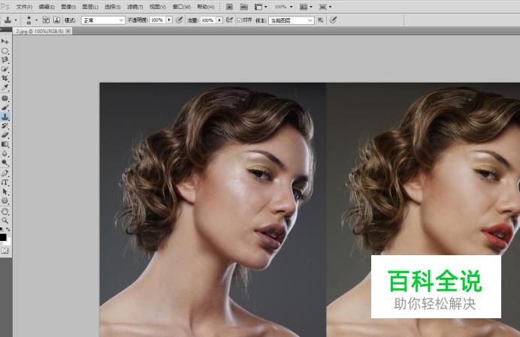Viewport: 520px width, 337px height.
Task: Select the Gradient tool
Action: click(5, 144)
